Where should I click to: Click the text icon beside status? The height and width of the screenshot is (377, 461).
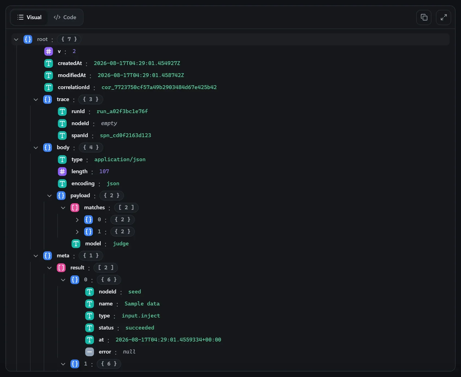tap(90, 328)
